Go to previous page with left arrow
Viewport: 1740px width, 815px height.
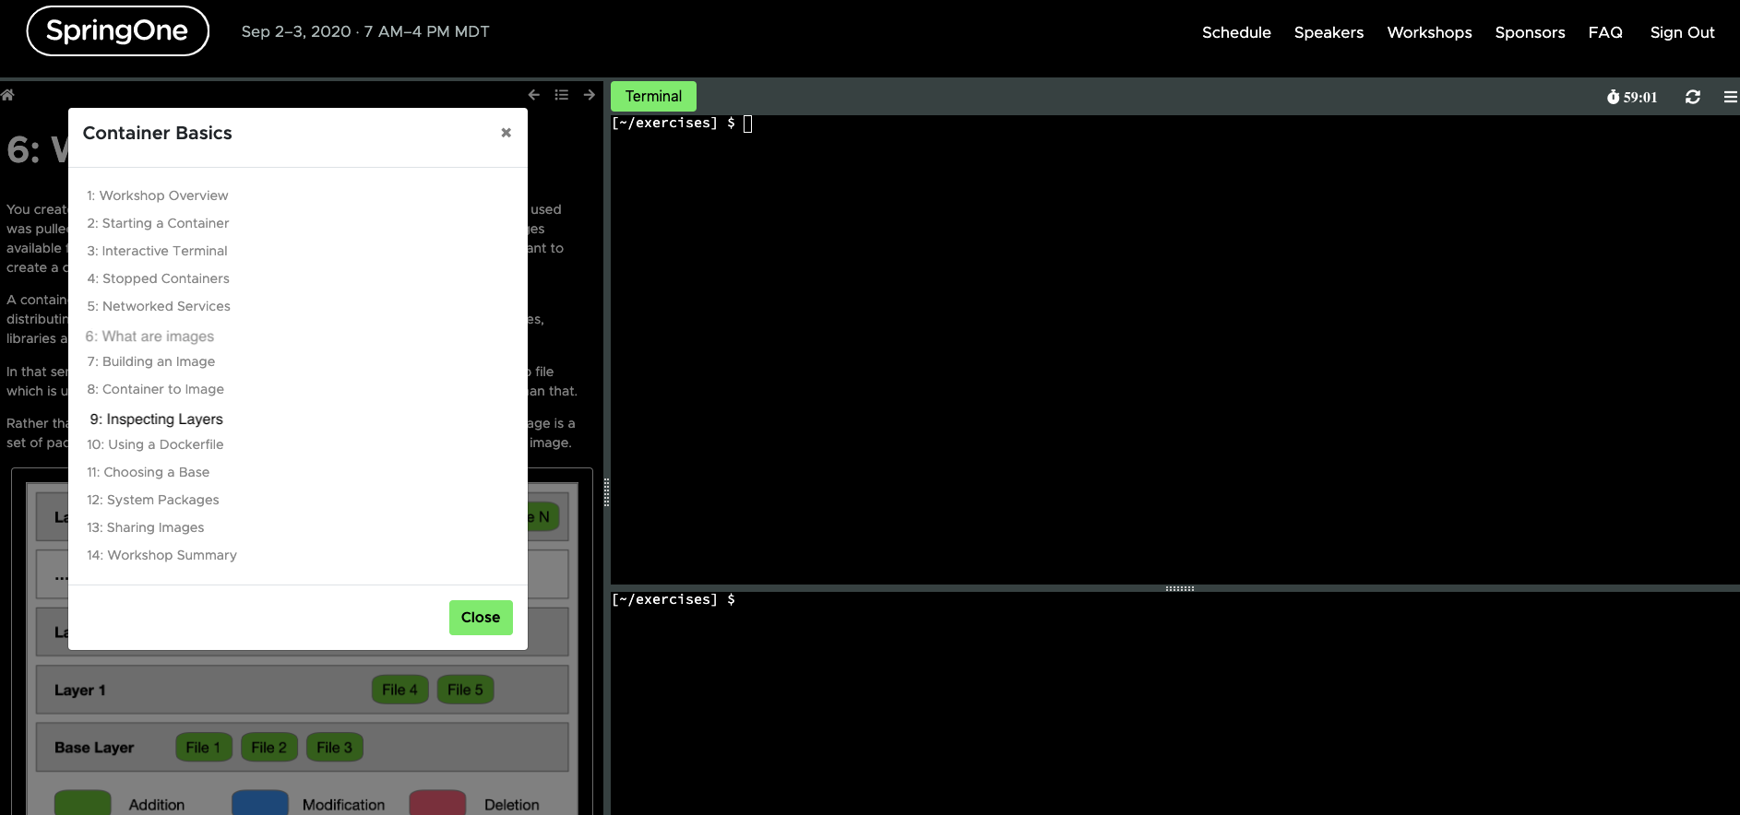[533, 95]
